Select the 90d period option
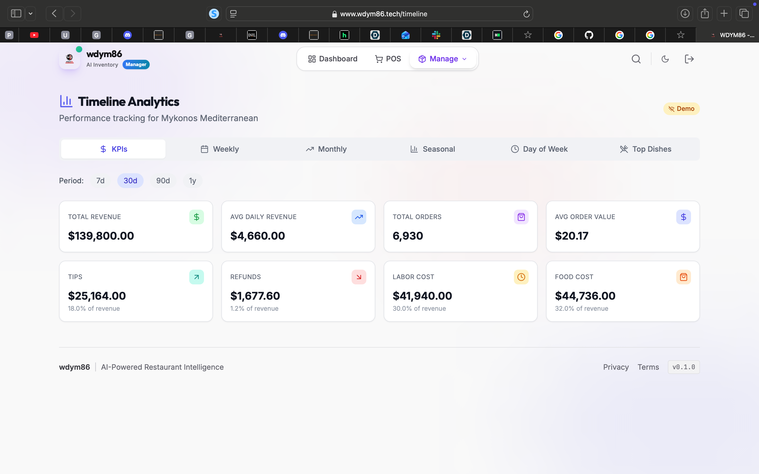This screenshot has width=759, height=474. coord(163,181)
